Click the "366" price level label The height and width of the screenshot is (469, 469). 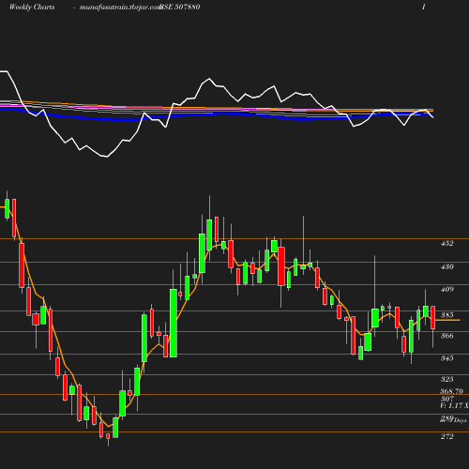(447, 336)
